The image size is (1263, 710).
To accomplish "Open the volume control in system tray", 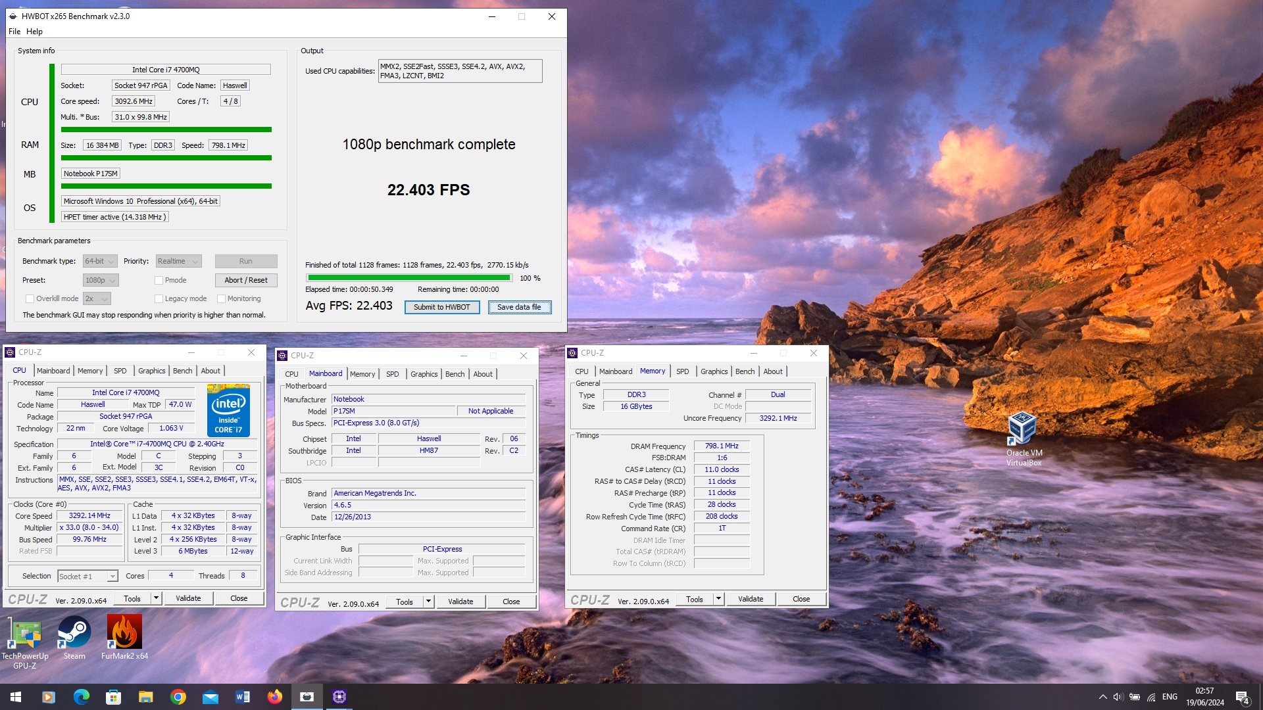I will pos(1118,697).
